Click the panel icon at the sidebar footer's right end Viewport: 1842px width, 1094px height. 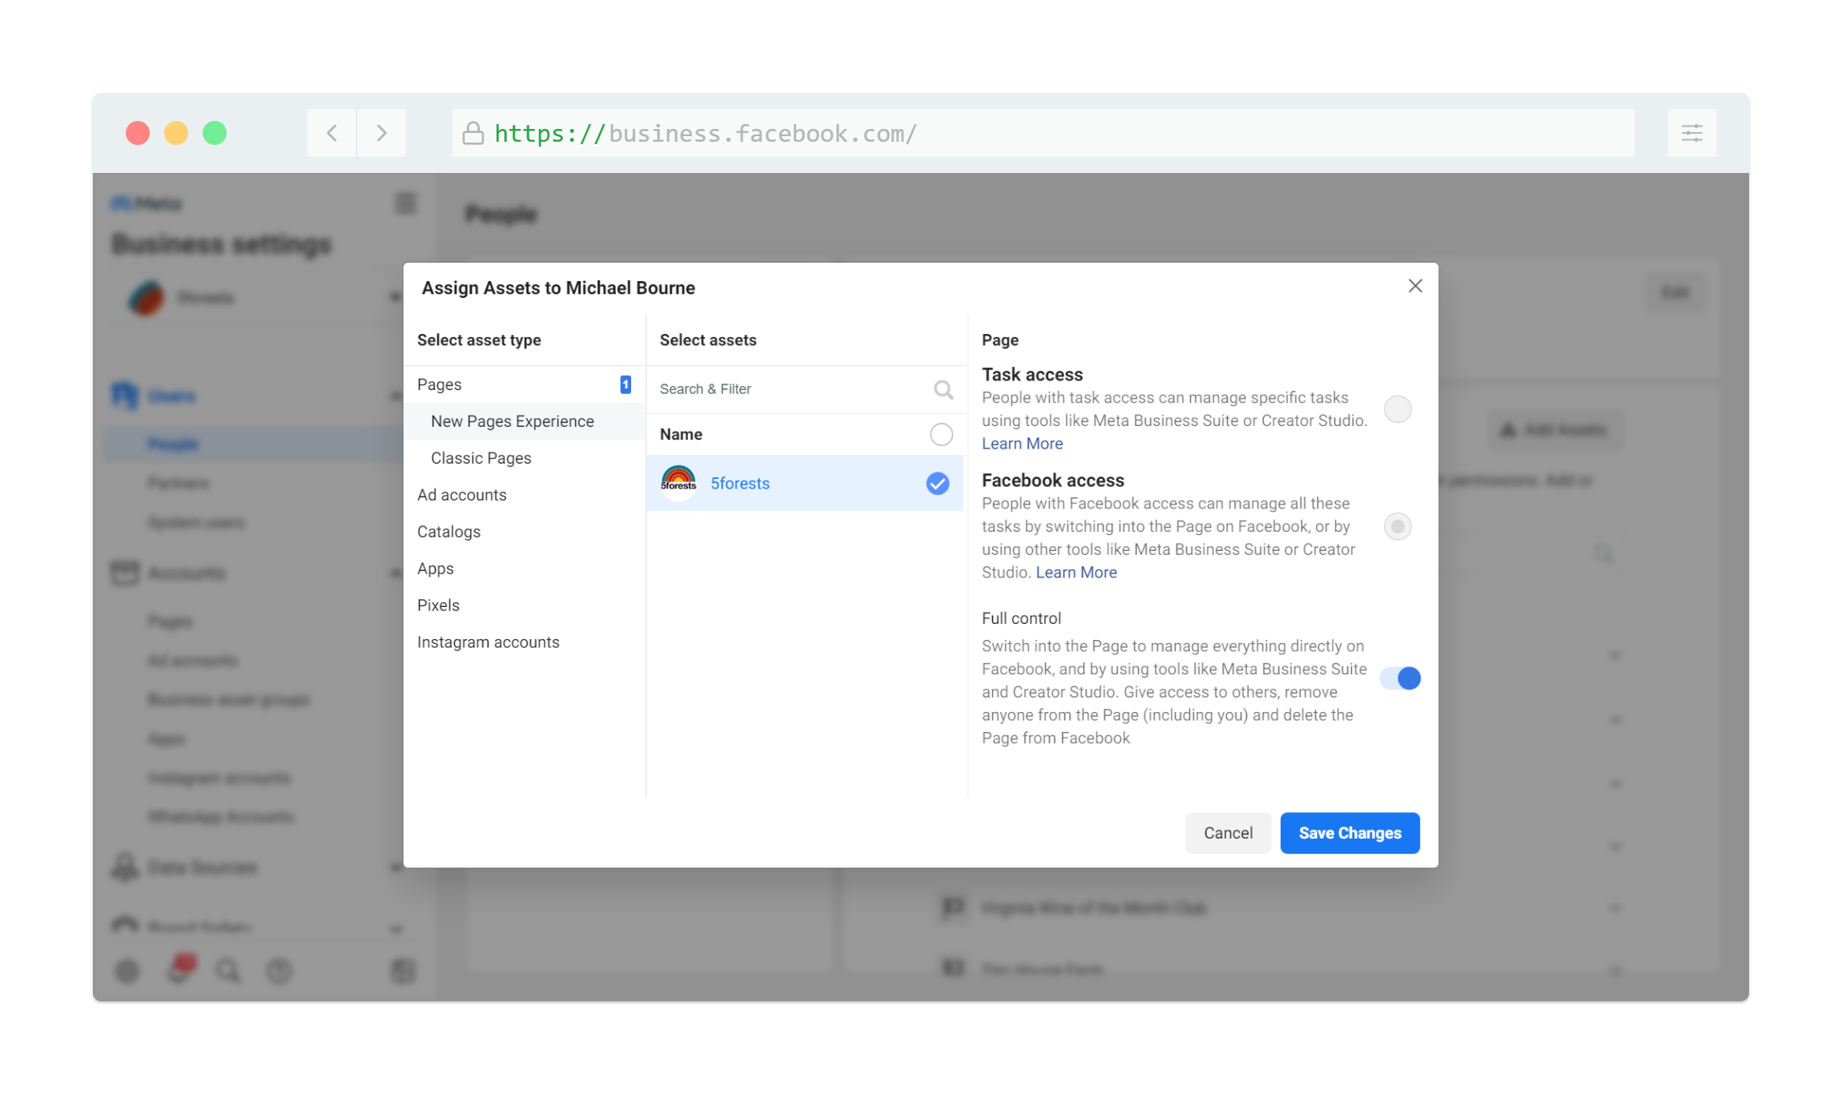coord(404,971)
